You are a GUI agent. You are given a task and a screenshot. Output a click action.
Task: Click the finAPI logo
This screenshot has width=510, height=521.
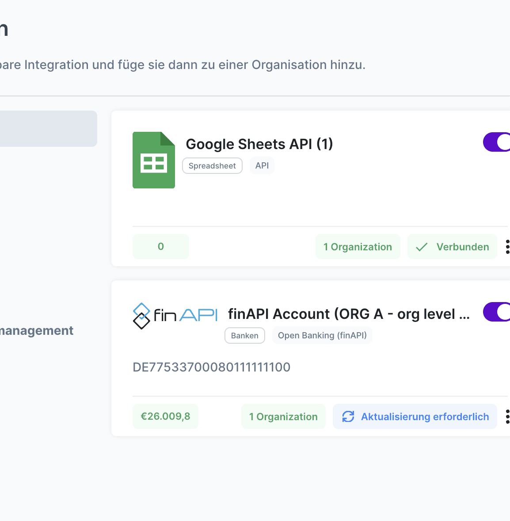(175, 315)
